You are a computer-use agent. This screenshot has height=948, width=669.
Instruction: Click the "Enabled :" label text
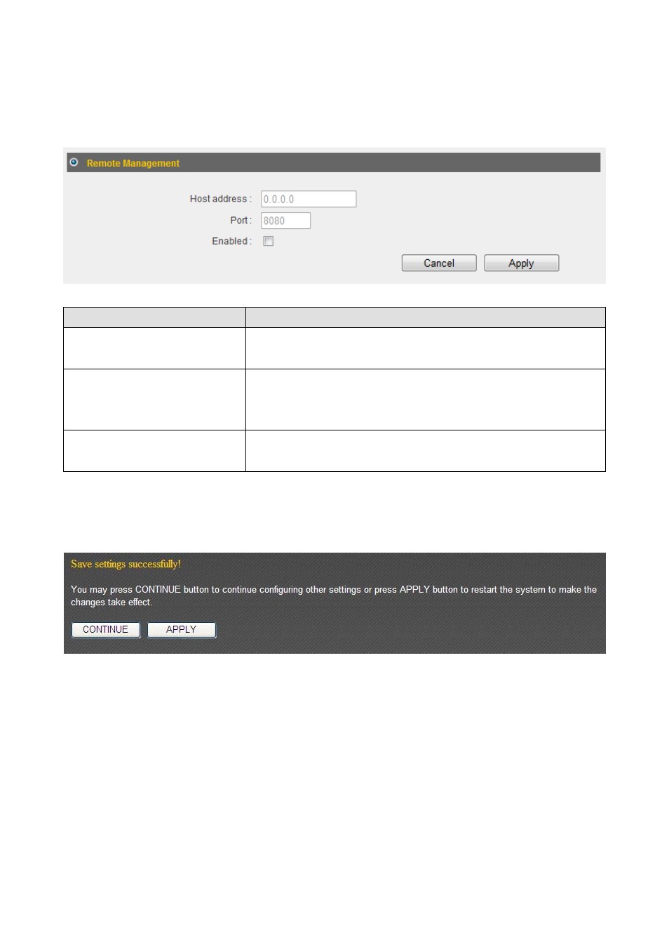(x=231, y=241)
